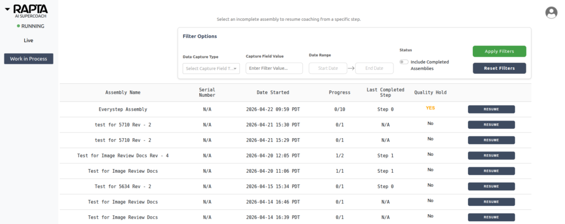Open the Data Capture Type dropdown
This screenshot has height=224, width=565.
click(x=211, y=68)
